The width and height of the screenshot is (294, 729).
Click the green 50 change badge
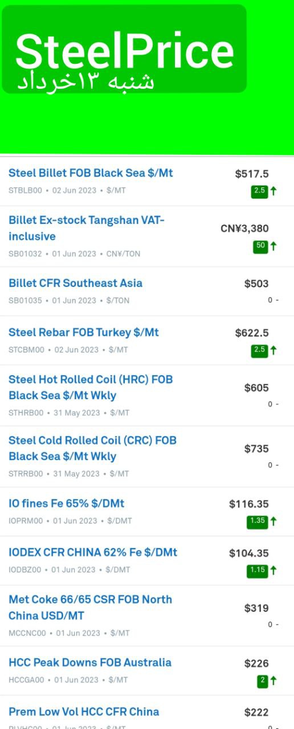[x=260, y=247]
